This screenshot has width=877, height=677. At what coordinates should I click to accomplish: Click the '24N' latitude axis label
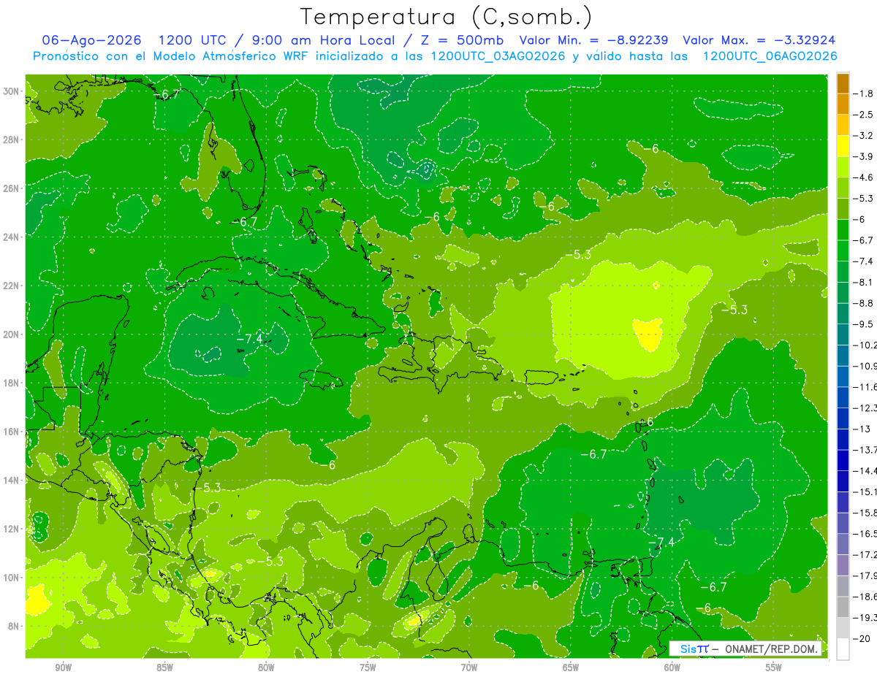click(x=12, y=237)
